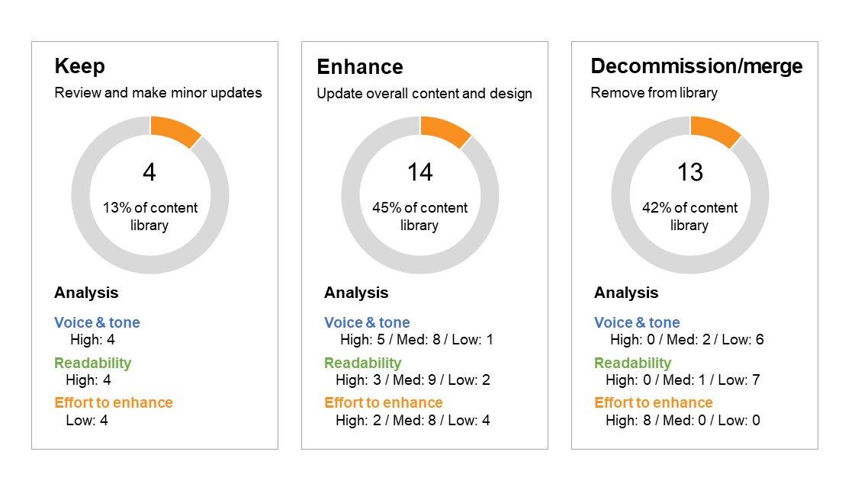Click the number 4 inside the Keep chart
This screenshot has width=842, height=490.
149,172
